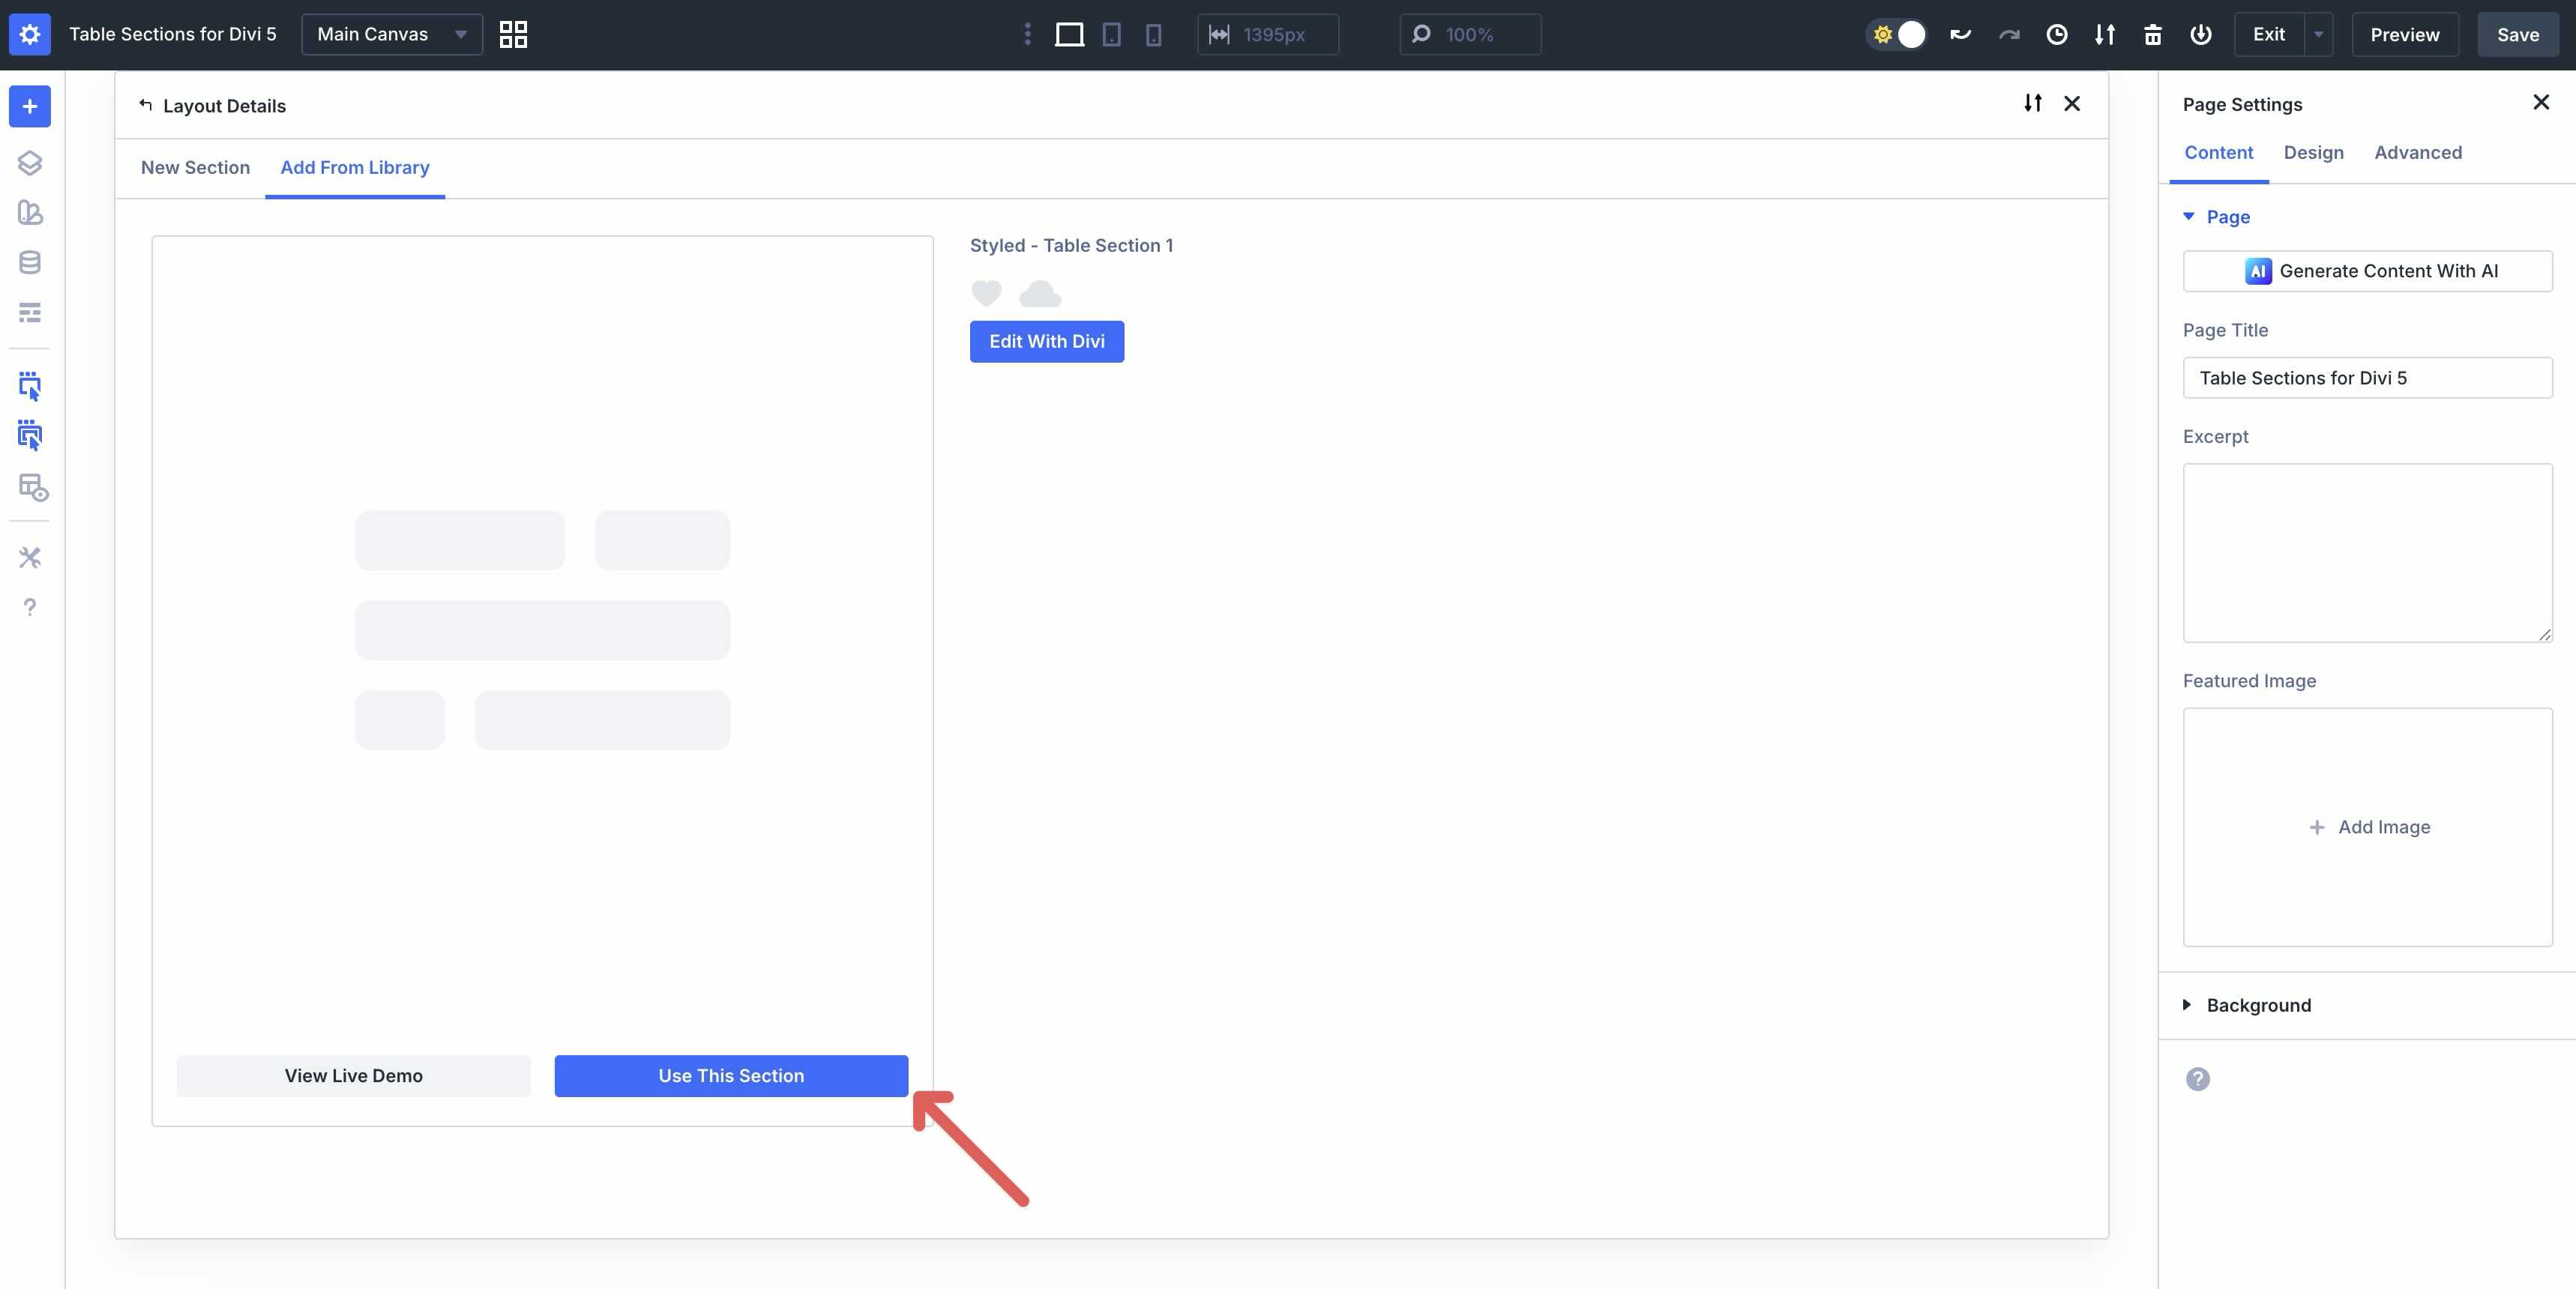Viewport: 2576px width, 1289px height.
Task: Open the editing history clock icon
Action: (x=2056, y=34)
